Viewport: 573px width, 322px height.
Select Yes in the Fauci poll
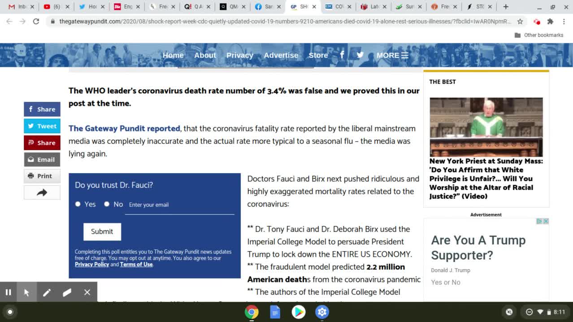(78, 204)
